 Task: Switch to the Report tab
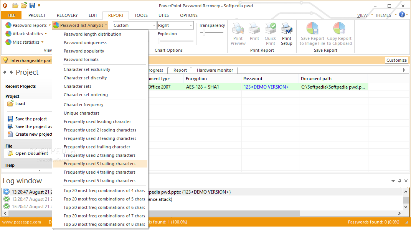tap(180, 70)
